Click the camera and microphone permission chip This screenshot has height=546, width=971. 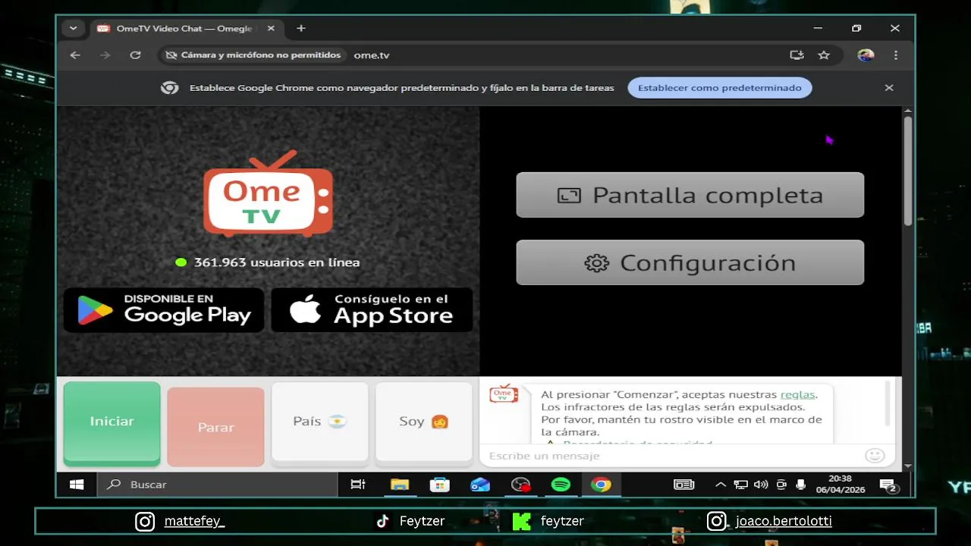(x=253, y=55)
